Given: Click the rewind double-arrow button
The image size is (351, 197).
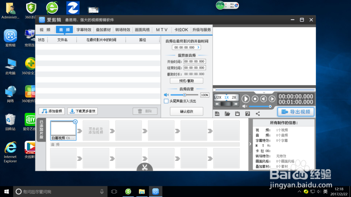Looking at the screenshot, I should click(x=217, y=104).
